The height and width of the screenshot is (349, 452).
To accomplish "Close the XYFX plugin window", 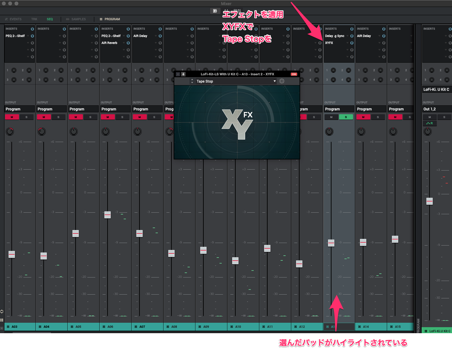I will click(178, 74).
